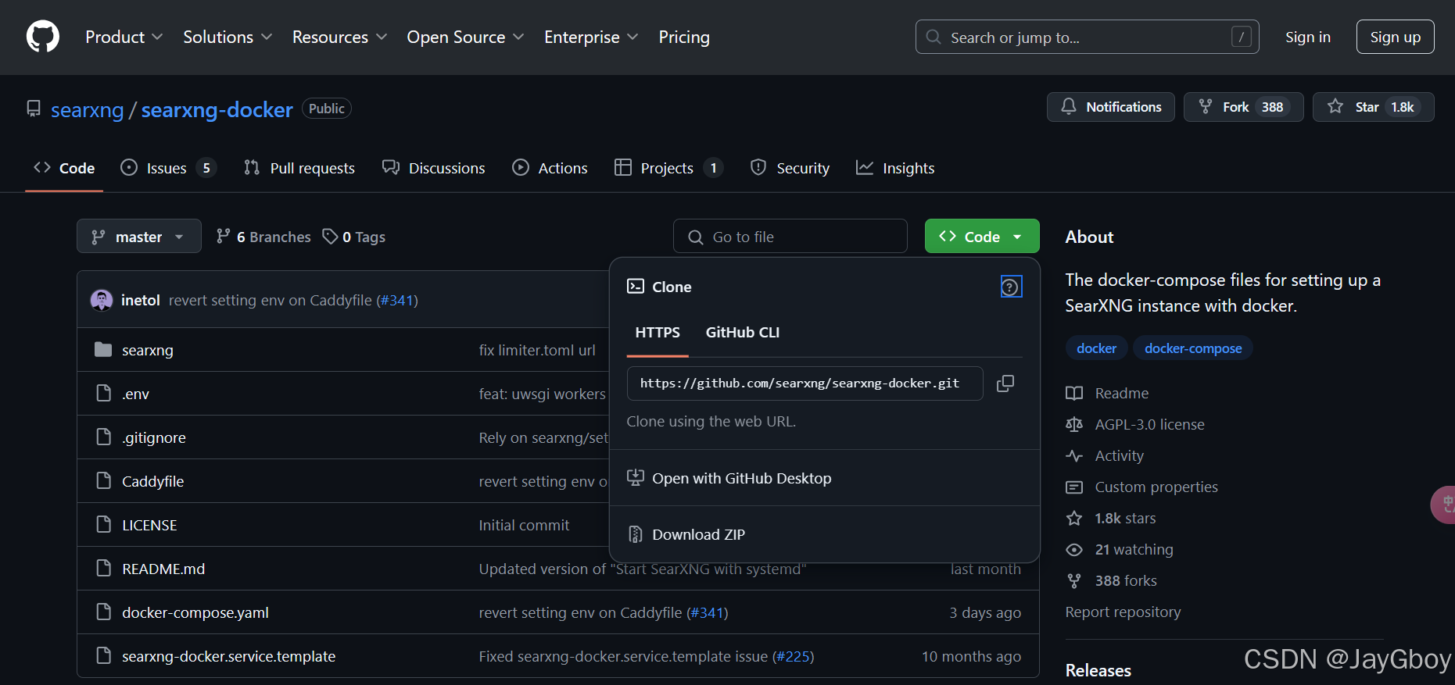
Task: Expand the Resources menu
Action: point(339,37)
